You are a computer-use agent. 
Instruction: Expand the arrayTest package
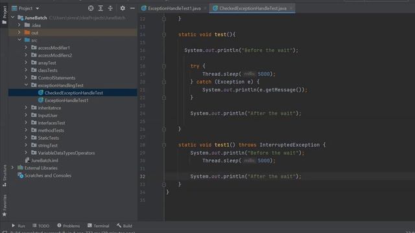pos(26,63)
